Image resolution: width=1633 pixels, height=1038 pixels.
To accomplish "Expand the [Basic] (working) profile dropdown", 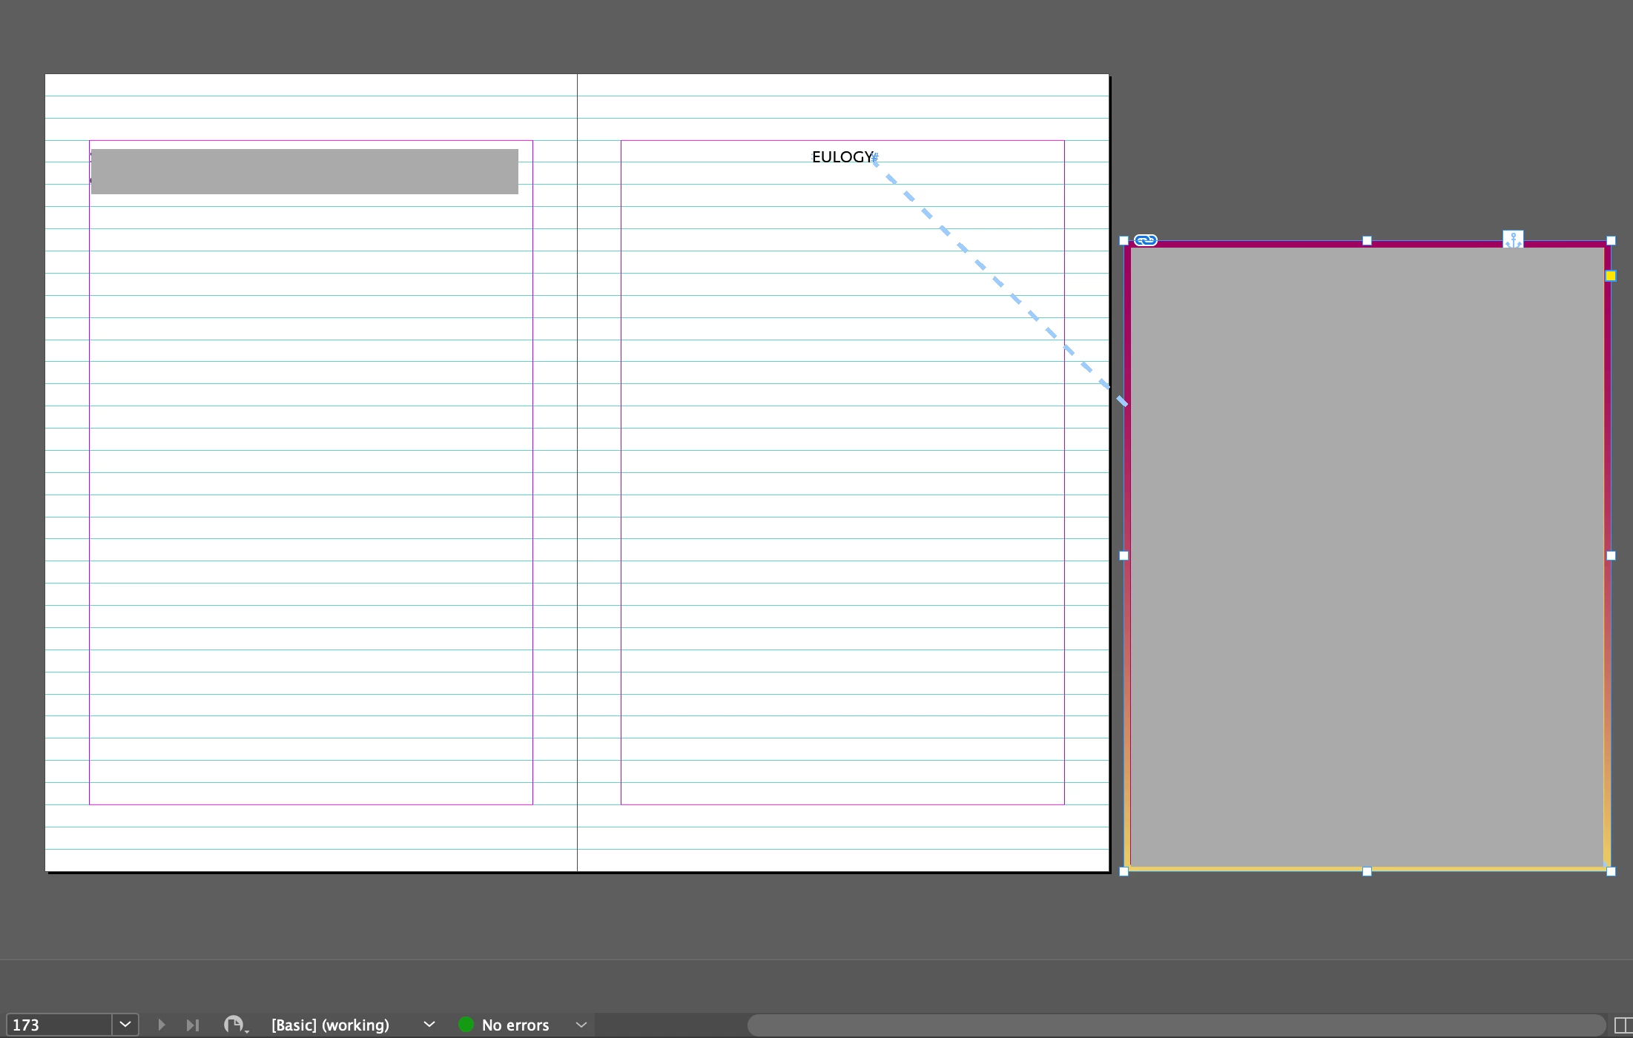I will (x=429, y=1025).
